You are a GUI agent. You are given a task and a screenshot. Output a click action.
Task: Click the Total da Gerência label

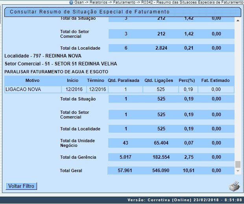(78, 157)
